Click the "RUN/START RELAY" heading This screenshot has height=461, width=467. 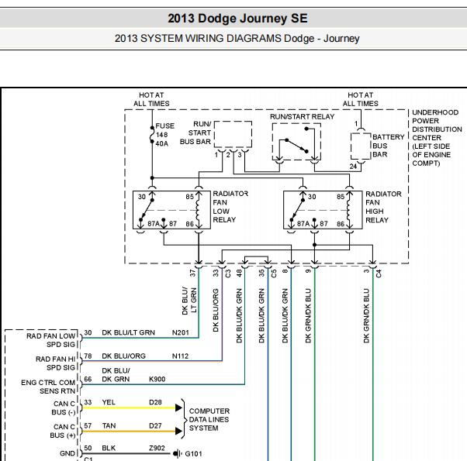pyautogui.click(x=302, y=117)
